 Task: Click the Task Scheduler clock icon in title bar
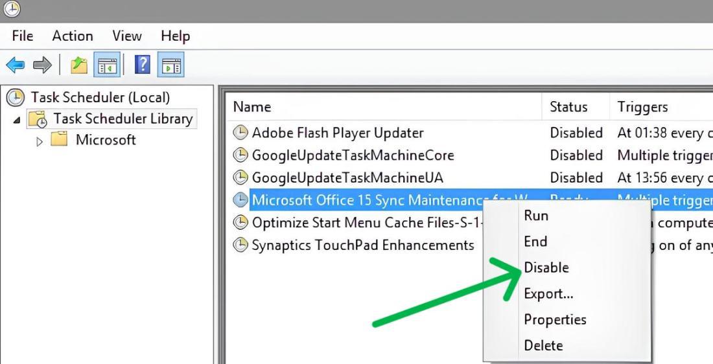point(12,8)
